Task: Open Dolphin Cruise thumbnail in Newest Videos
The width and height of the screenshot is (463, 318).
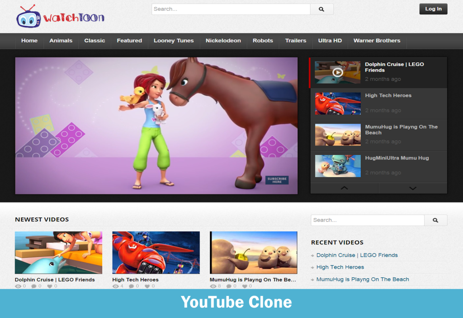Action: click(58, 253)
